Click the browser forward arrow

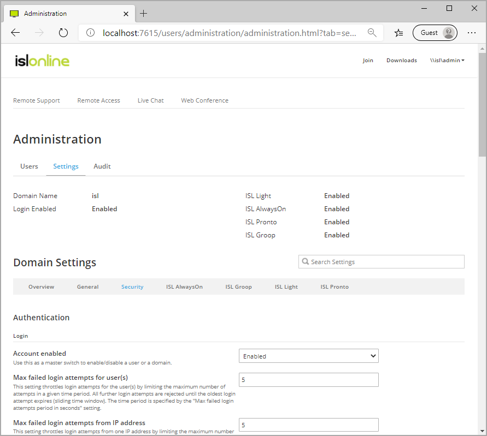39,33
